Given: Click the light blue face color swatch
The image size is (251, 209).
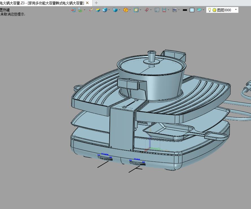Looking at the screenshot, I should pos(192,10).
